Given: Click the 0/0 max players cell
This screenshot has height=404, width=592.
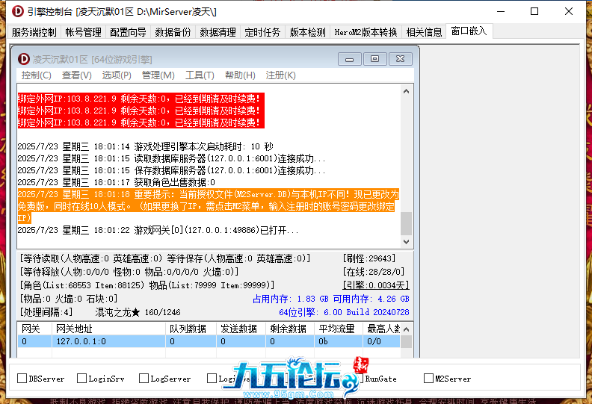Looking at the screenshot, I should pos(382,341).
